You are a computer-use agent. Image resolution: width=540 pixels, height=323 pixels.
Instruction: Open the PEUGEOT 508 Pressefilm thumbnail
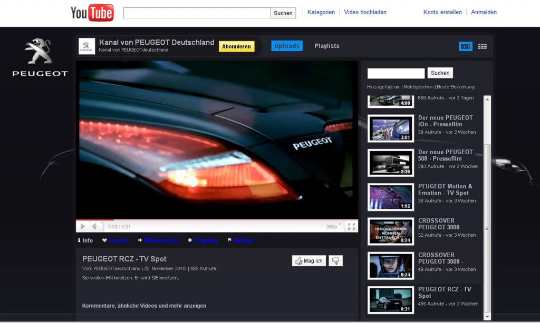tap(391, 163)
